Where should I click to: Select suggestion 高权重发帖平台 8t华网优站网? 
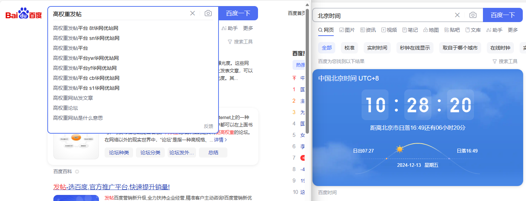pos(85,28)
